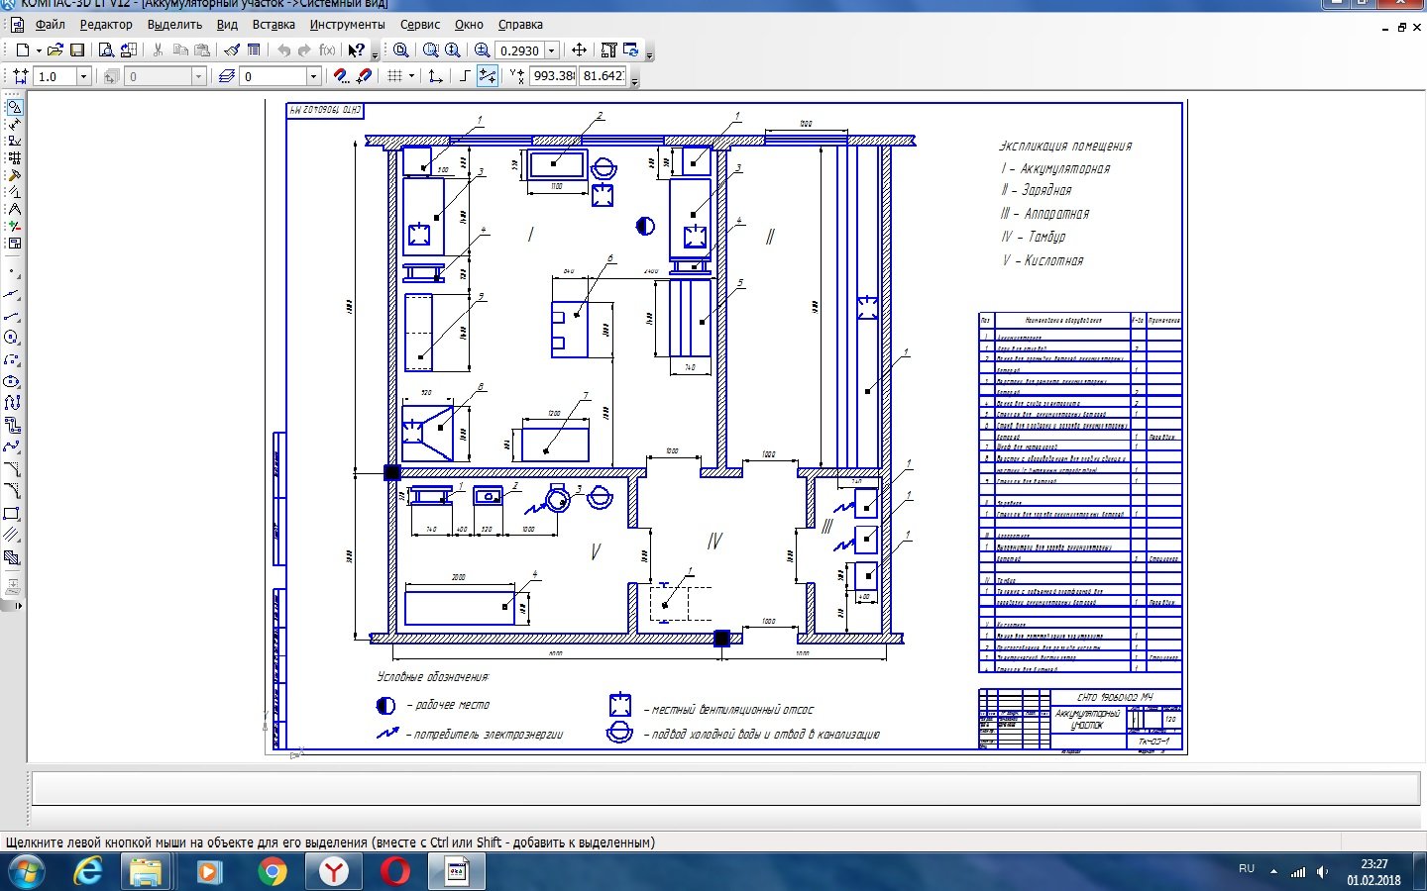Image resolution: width=1427 pixels, height=891 pixels.
Task: Launch Google Chrome from the taskbar
Action: pos(272,871)
